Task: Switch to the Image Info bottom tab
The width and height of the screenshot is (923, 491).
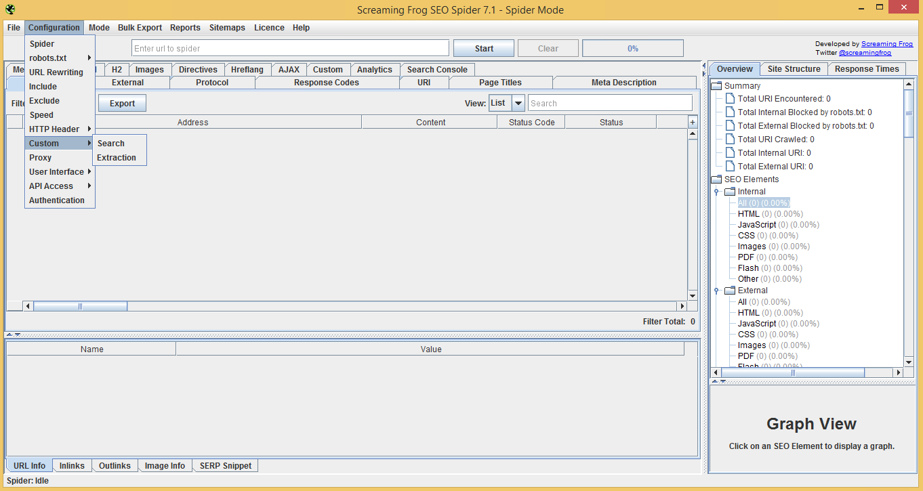Action: [165, 466]
